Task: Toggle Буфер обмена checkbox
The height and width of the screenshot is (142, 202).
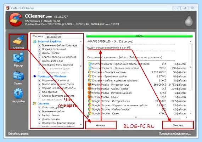Action: 39,115
